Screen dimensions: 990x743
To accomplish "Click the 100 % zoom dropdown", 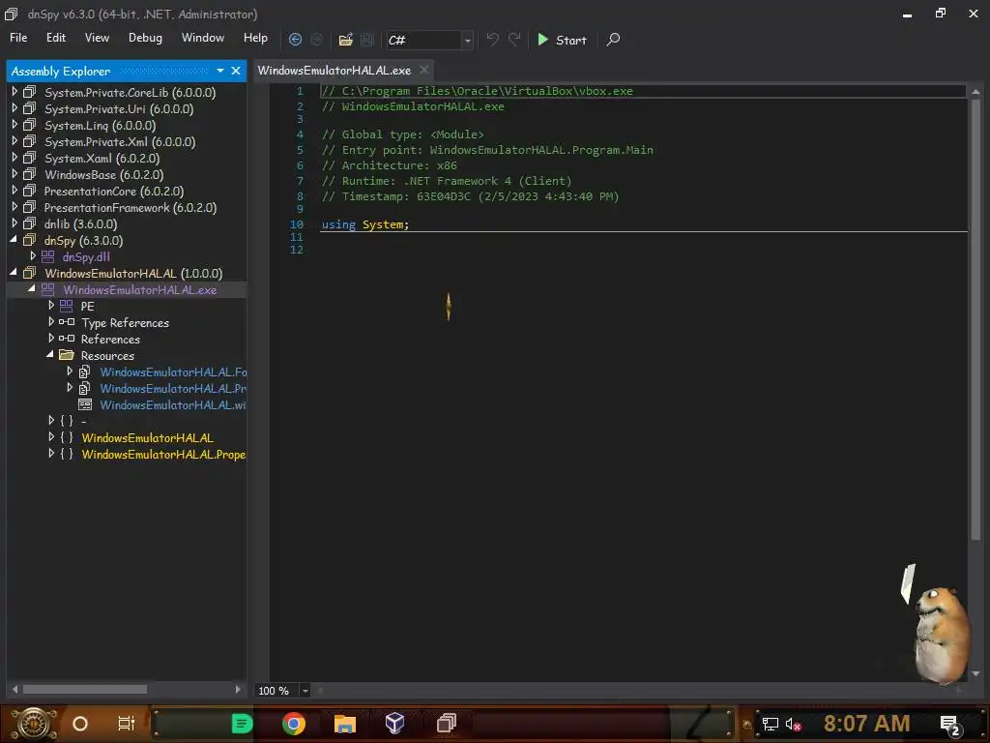I will (306, 691).
